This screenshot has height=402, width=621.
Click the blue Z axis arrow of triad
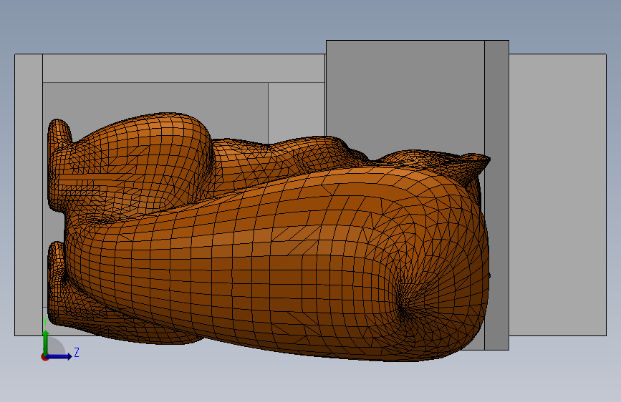(59, 356)
